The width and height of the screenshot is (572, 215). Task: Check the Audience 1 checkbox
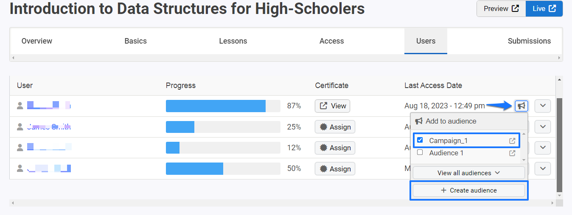click(x=420, y=153)
